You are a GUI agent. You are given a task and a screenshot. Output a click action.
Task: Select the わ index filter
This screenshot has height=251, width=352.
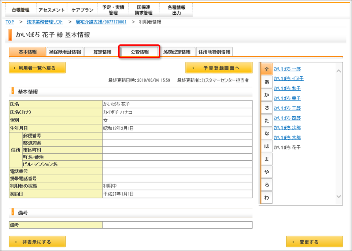(267, 197)
